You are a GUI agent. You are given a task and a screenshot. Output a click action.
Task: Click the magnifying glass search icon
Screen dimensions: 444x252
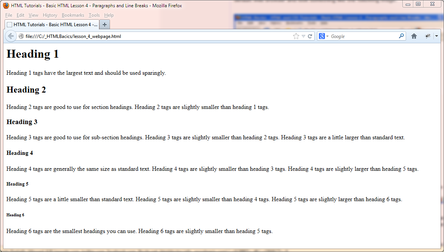[x=402, y=36]
